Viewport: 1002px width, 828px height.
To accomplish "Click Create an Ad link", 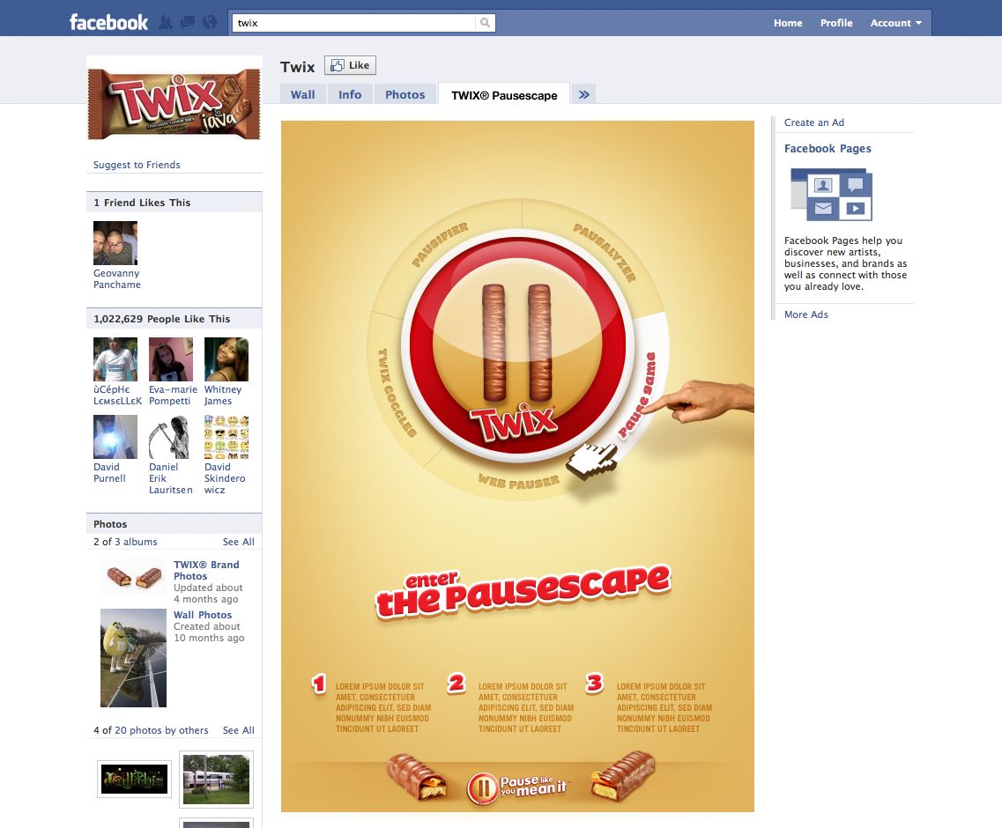I will coord(814,122).
